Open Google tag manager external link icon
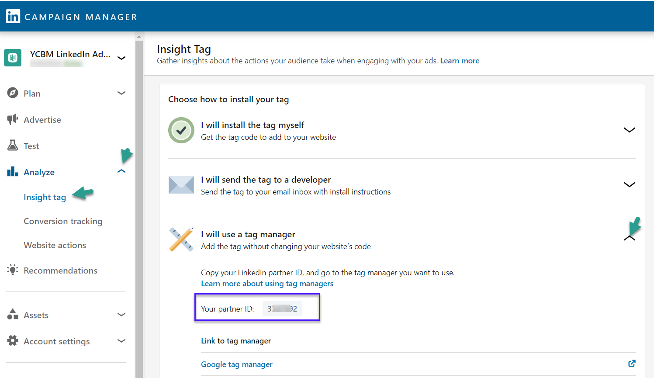Screen dimensions: 654x378 click(632, 364)
